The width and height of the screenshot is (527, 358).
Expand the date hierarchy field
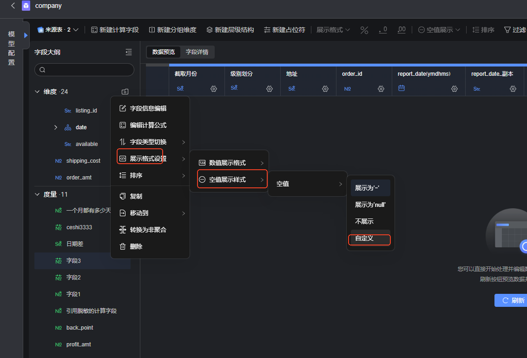56,127
